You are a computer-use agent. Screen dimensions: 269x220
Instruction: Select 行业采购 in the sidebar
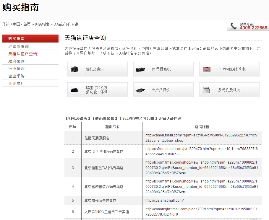pyautogui.click(x=17, y=69)
